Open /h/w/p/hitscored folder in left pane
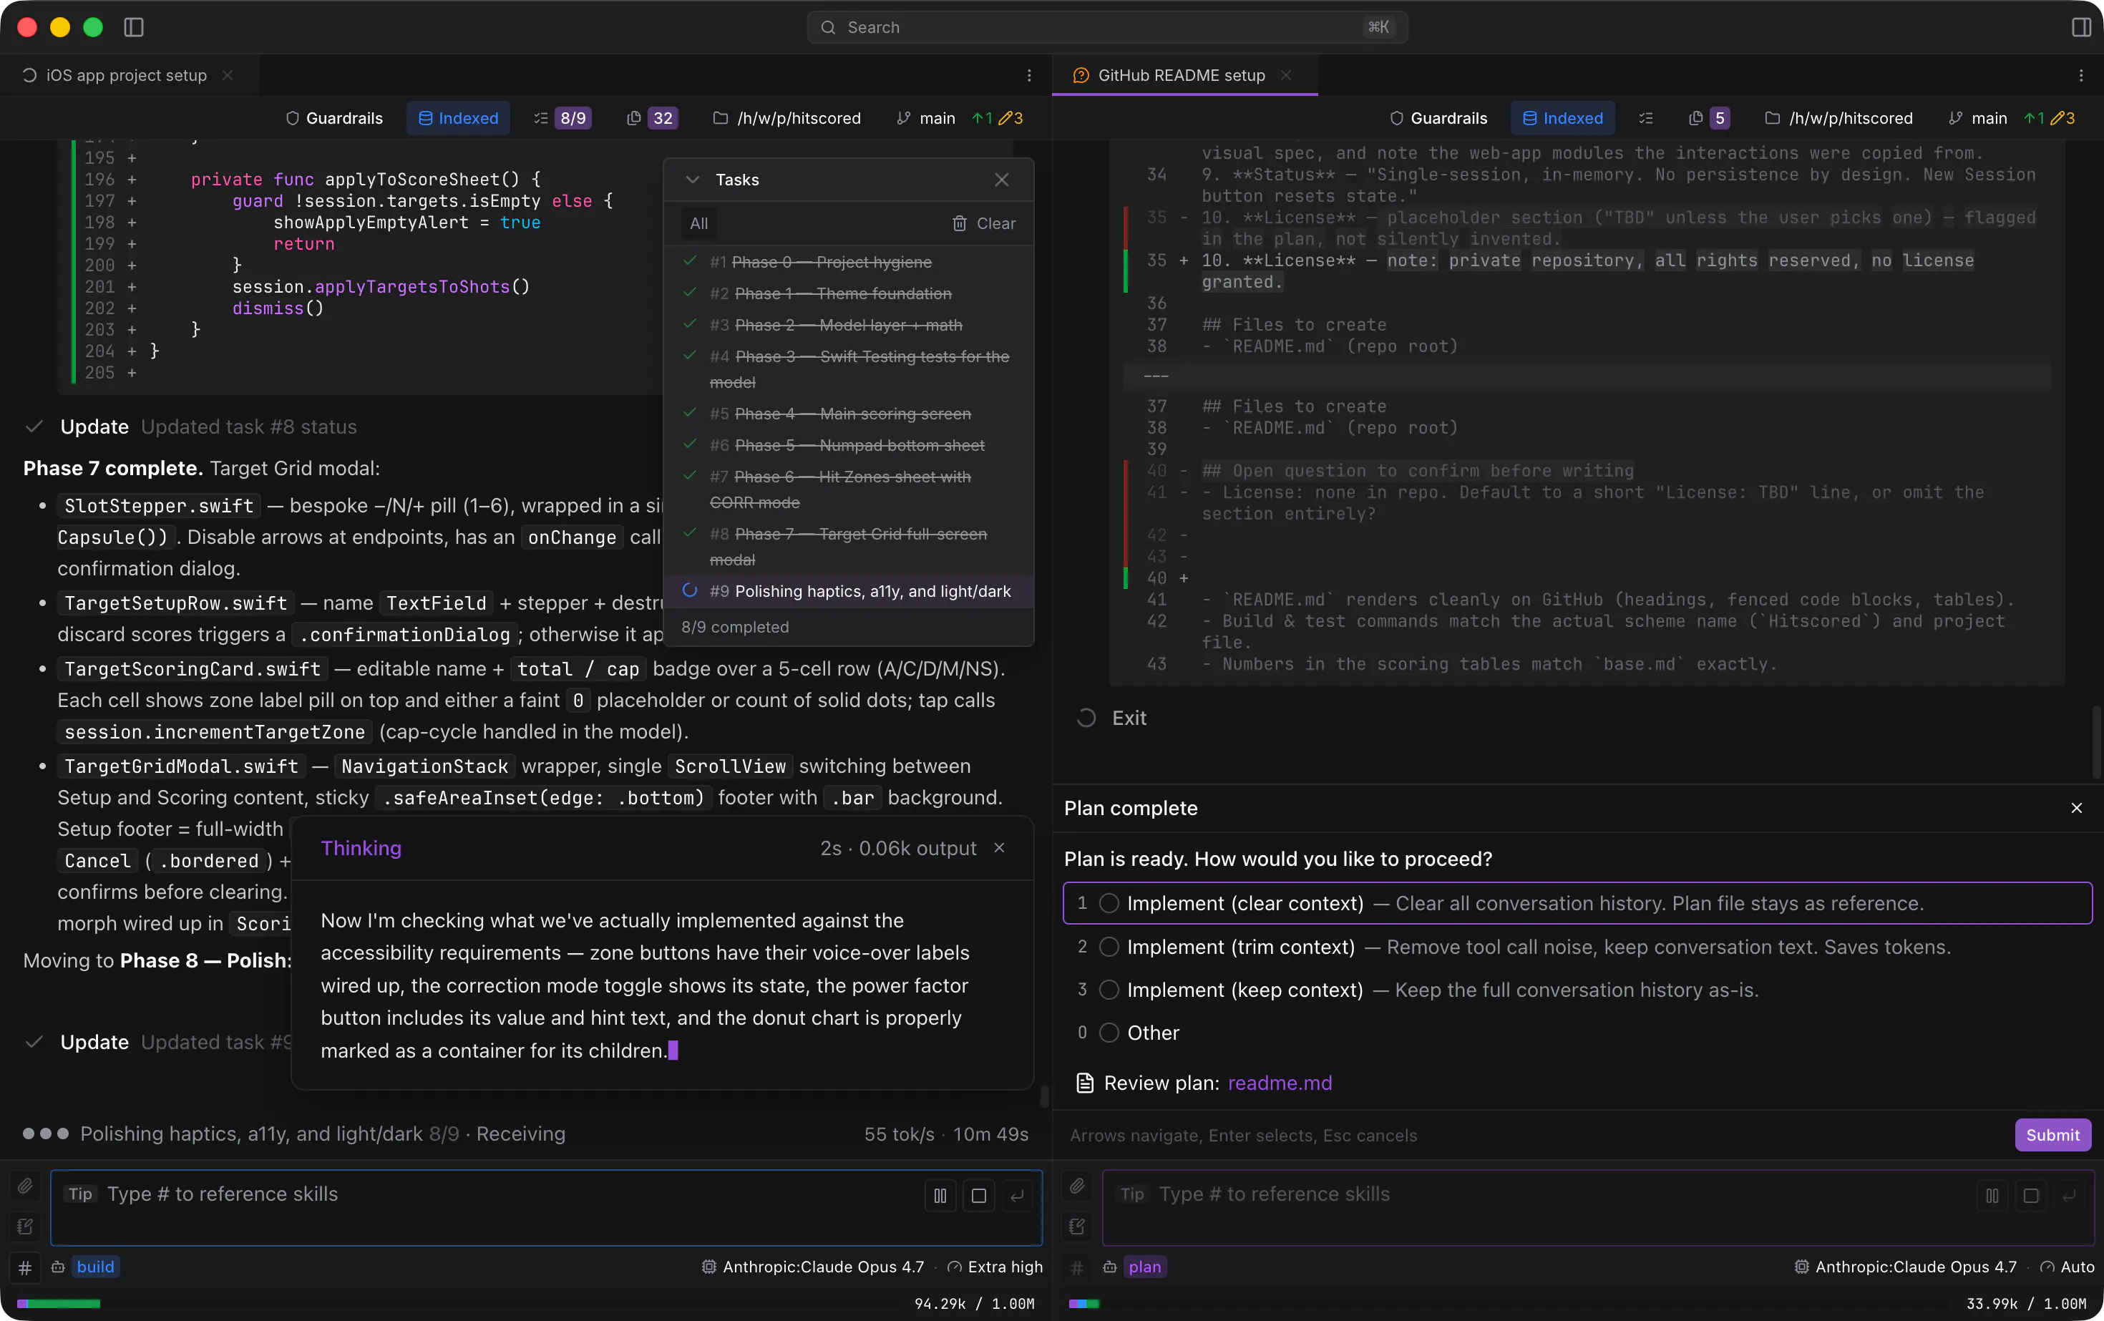Image resolution: width=2104 pixels, height=1321 pixels. pos(787,118)
